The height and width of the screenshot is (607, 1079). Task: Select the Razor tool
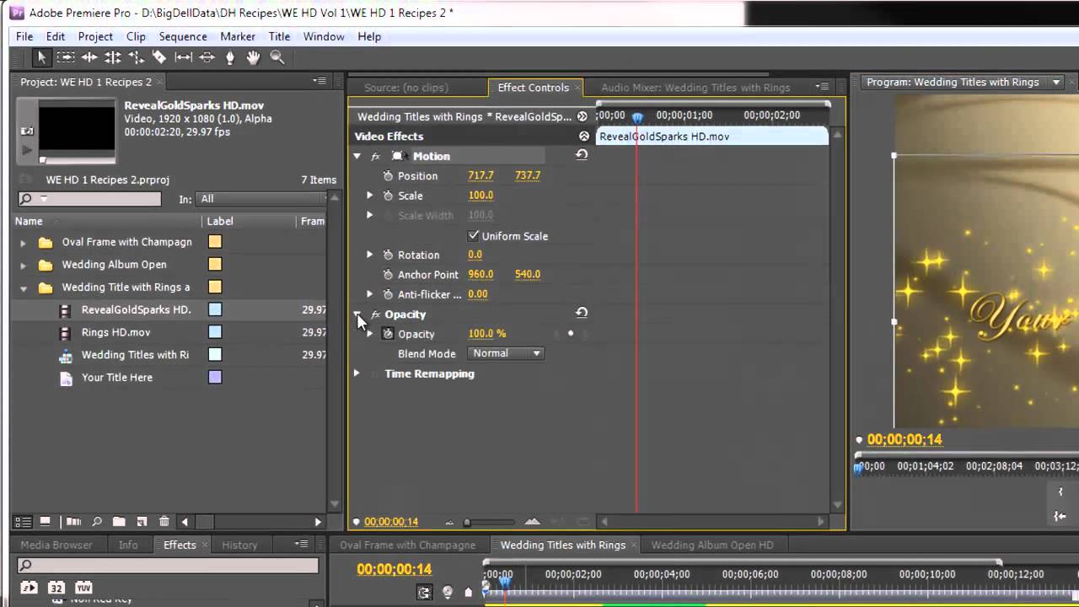click(159, 57)
